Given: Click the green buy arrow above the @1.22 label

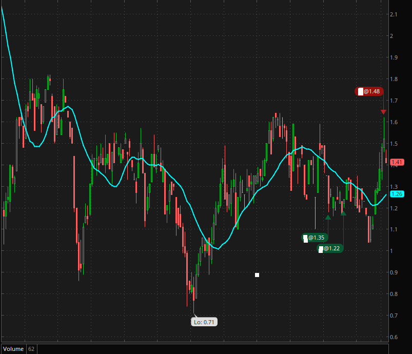Looking at the screenshot, I should (x=343, y=212).
